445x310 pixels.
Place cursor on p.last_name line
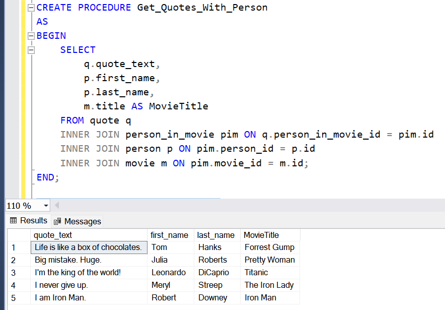pos(119,93)
